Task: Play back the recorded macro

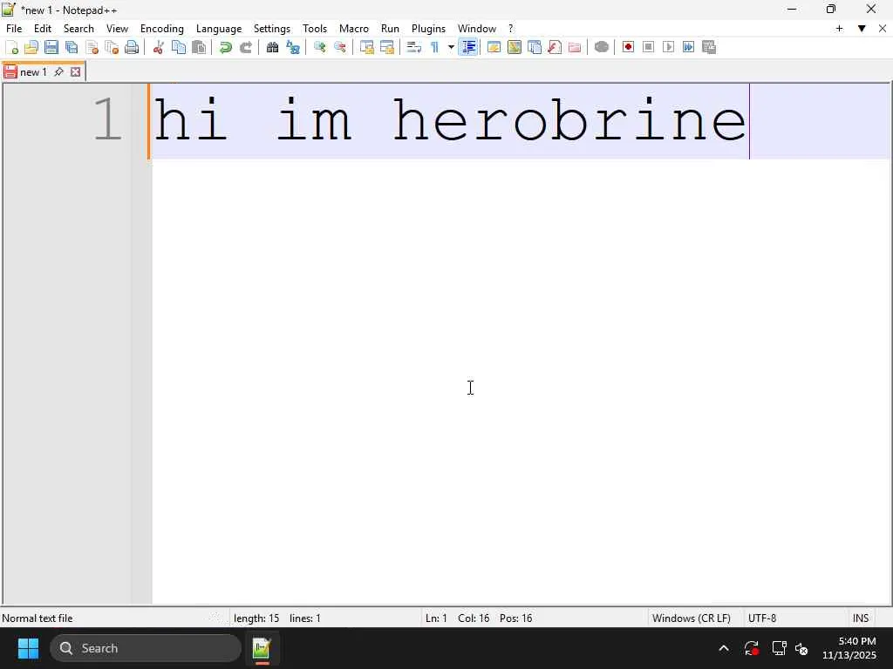Action: click(x=669, y=47)
